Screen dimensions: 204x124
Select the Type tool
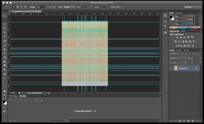pos(4,78)
